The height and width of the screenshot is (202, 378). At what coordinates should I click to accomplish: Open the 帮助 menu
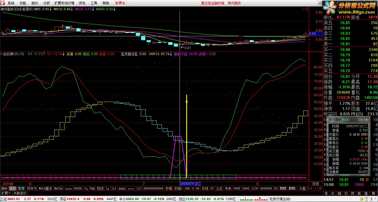click(x=106, y=3)
